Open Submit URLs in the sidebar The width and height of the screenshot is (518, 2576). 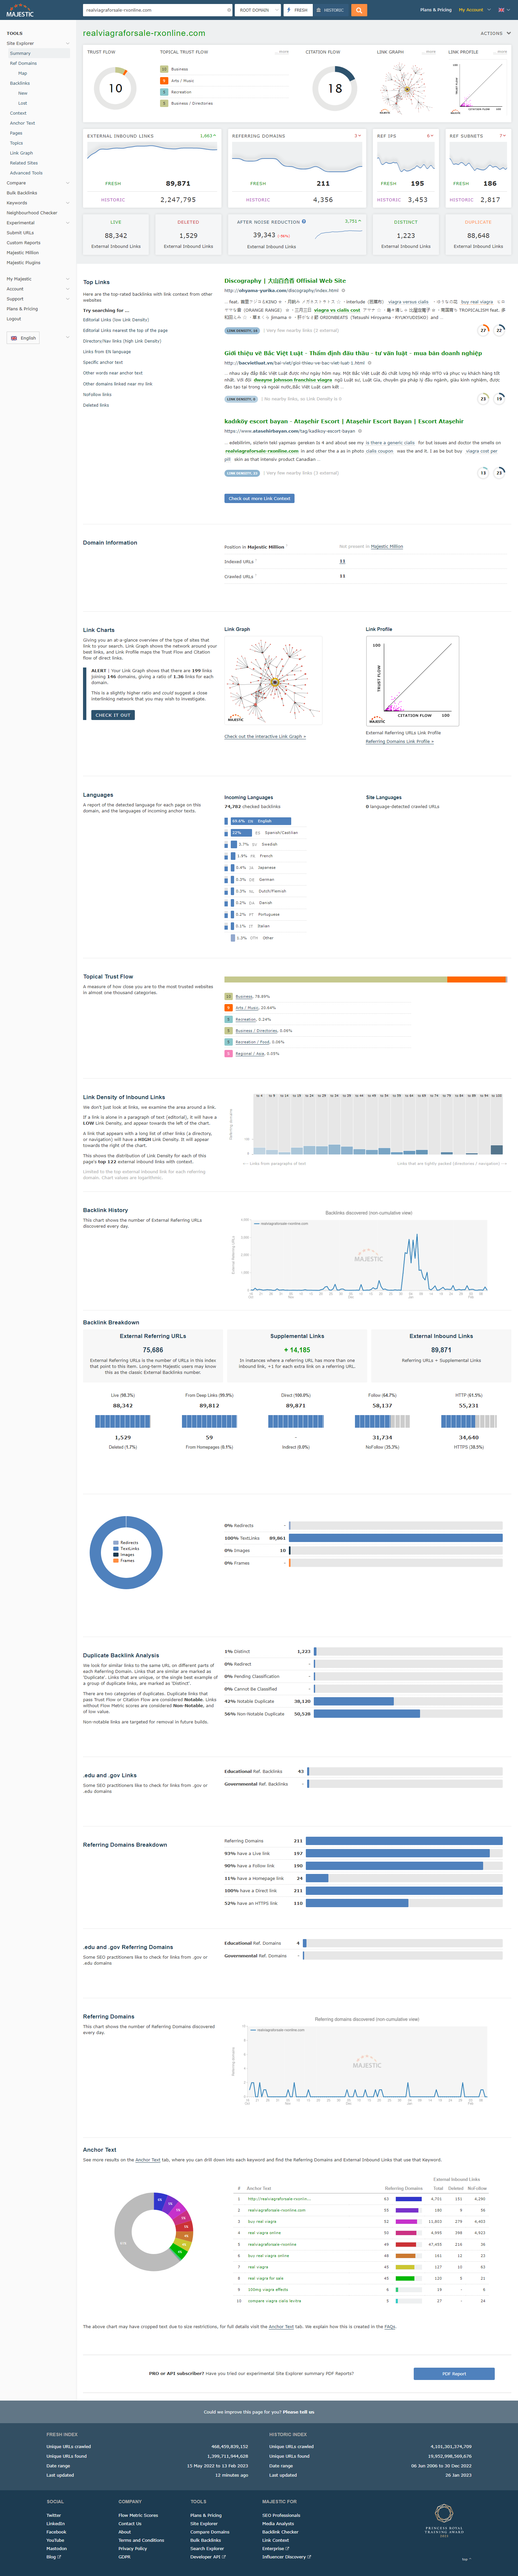click(20, 233)
